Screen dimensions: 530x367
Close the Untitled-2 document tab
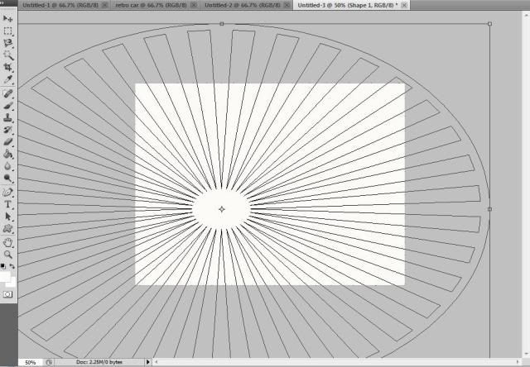pos(287,5)
